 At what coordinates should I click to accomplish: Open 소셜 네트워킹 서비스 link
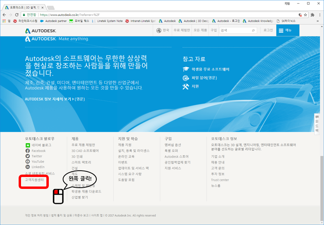[40, 173]
